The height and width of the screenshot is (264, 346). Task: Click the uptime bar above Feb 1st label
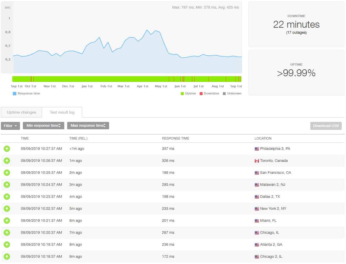[106, 79]
